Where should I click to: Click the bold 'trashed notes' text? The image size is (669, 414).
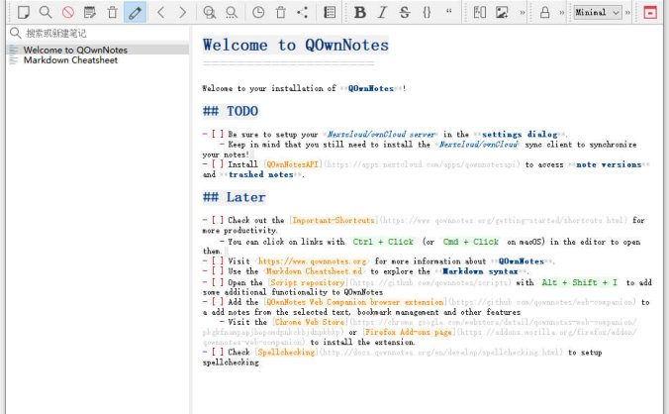click(261, 174)
